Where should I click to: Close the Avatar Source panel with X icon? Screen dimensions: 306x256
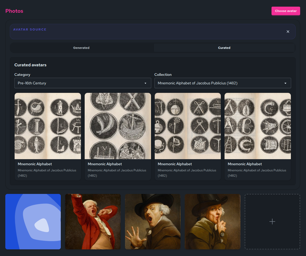288,32
